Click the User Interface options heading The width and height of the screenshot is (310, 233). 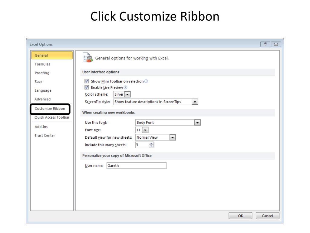[101, 72]
